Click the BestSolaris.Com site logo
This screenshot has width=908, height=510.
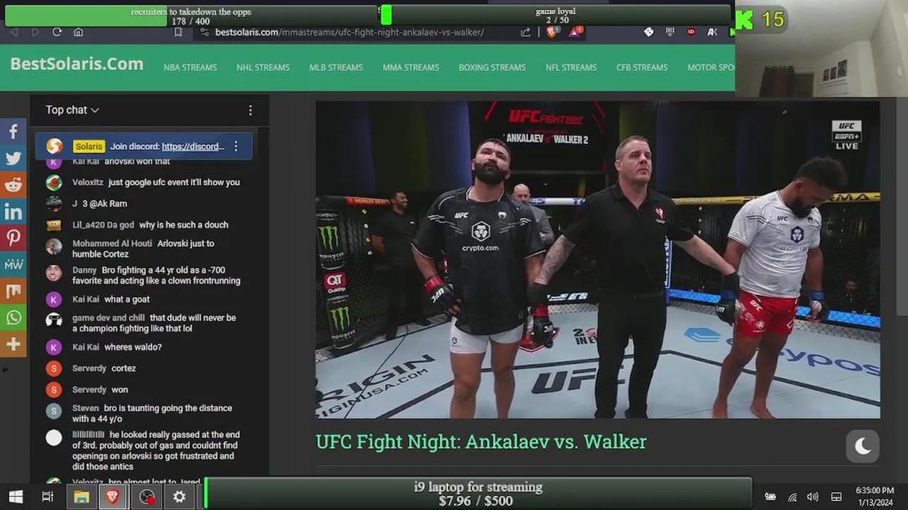coord(77,64)
